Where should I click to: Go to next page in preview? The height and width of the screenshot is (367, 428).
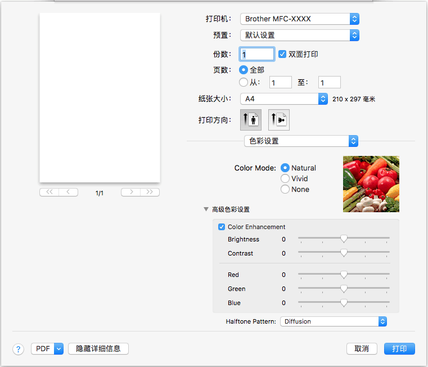[x=130, y=193]
